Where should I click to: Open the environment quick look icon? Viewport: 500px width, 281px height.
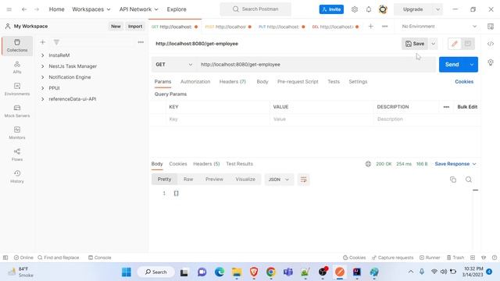coord(491,27)
